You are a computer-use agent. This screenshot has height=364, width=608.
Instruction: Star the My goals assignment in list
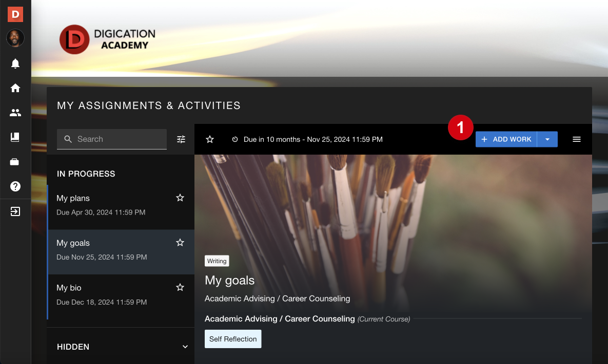(180, 243)
